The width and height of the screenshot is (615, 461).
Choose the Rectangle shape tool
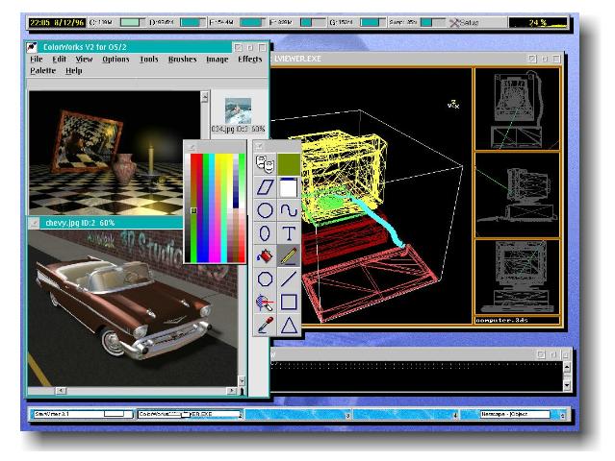(289, 303)
